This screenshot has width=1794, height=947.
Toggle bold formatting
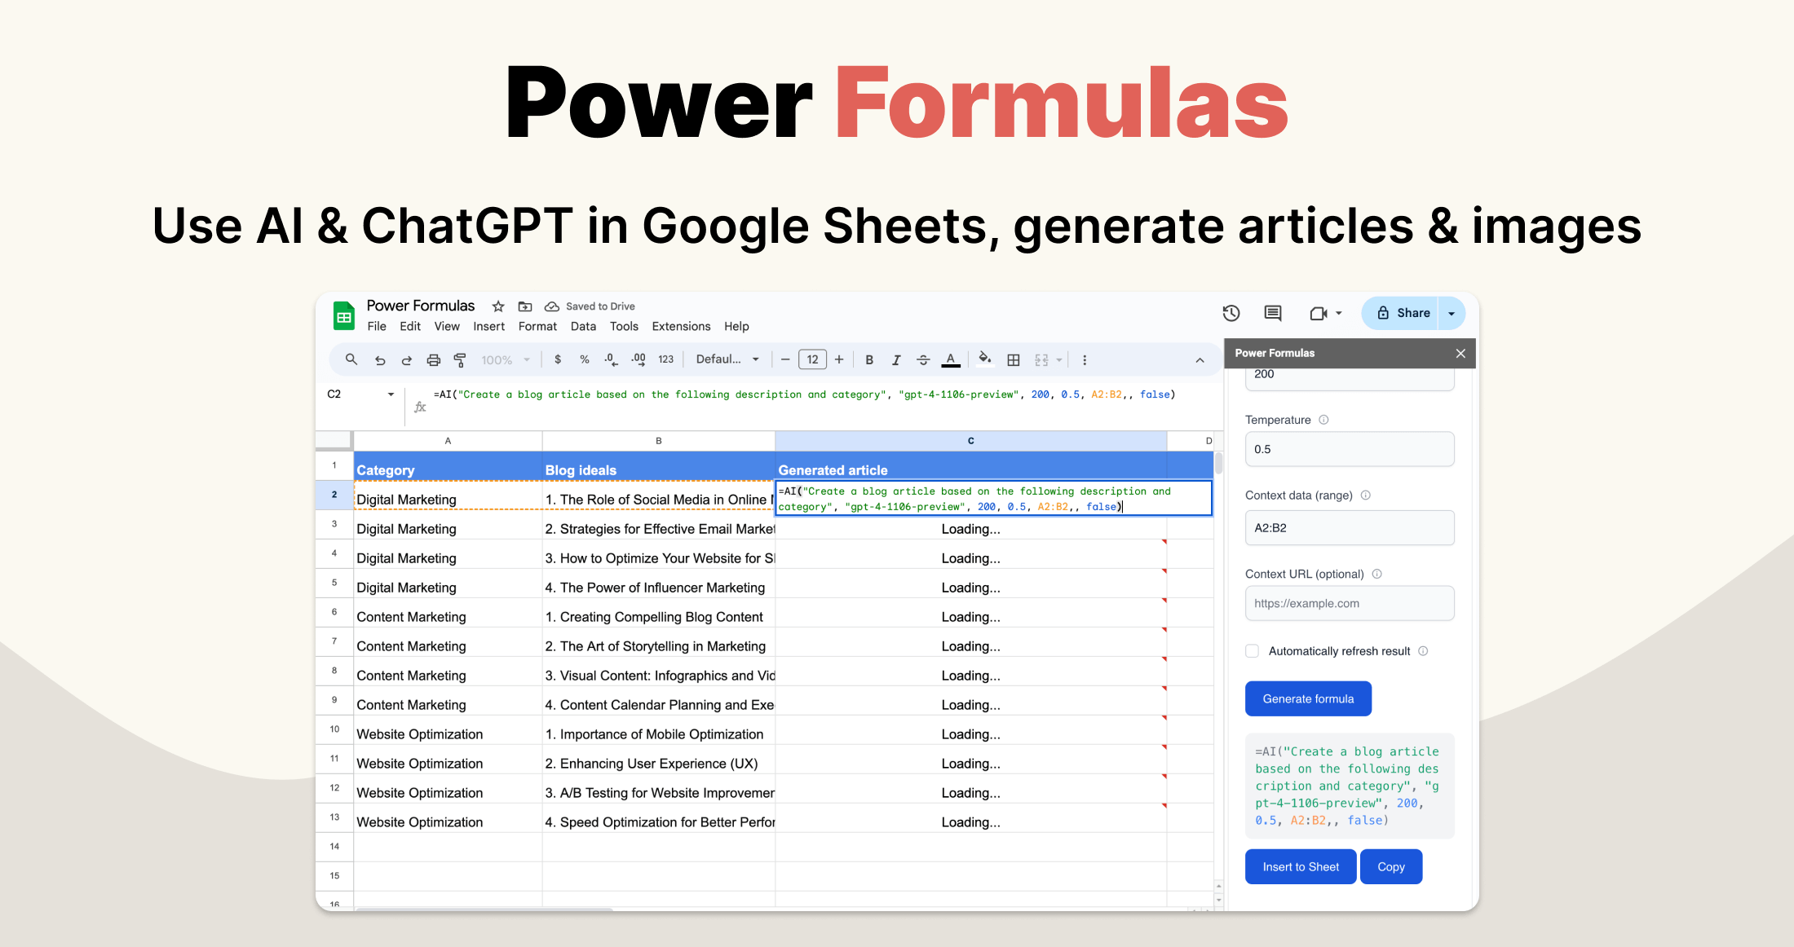pyautogui.click(x=869, y=359)
